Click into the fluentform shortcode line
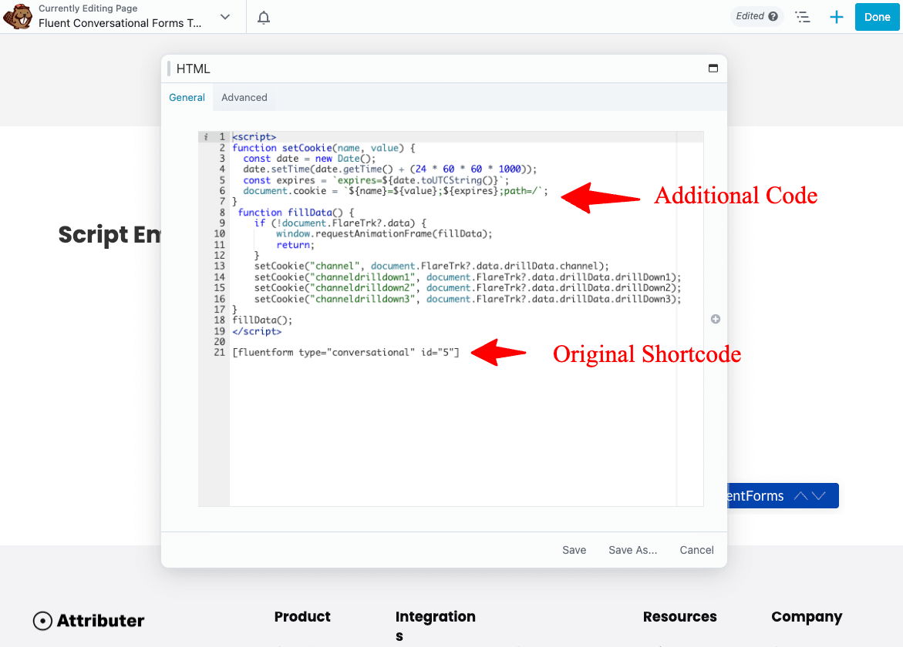Image resolution: width=903 pixels, height=647 pixels. click(x=345, y=353)
